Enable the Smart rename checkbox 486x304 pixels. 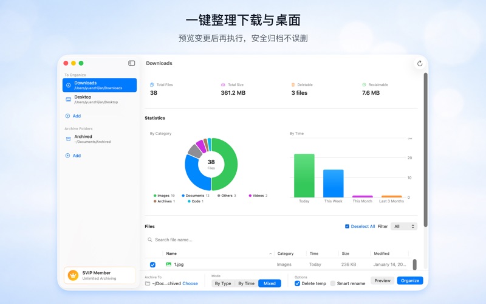333,283
